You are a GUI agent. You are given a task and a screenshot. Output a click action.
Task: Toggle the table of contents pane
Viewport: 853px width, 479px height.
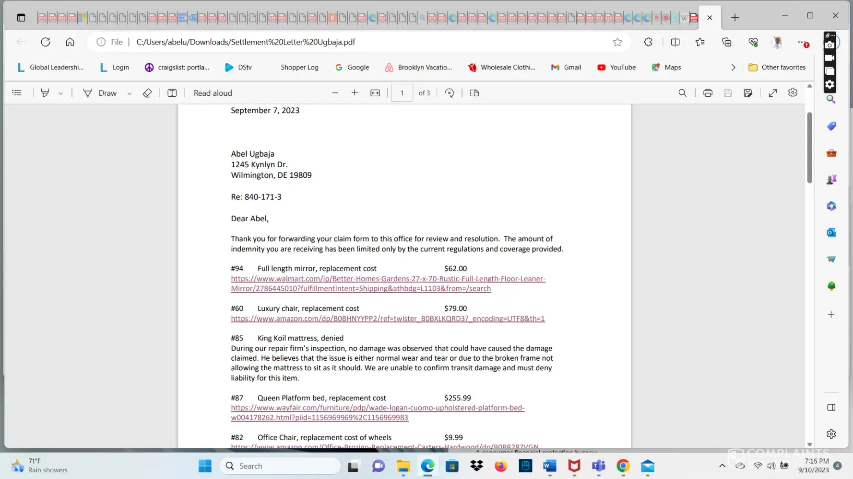pos(17,93)
